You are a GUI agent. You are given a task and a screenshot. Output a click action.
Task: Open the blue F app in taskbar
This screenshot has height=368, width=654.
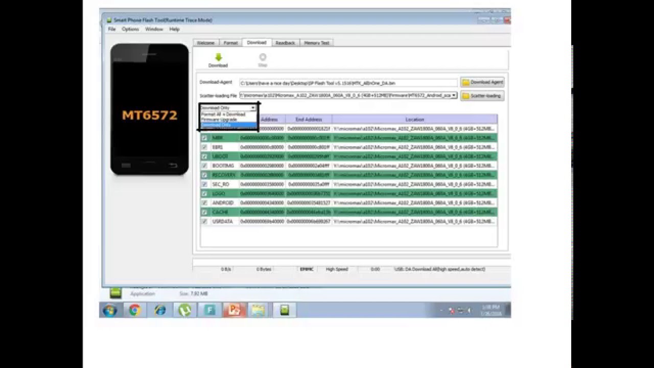click(209, 310)
